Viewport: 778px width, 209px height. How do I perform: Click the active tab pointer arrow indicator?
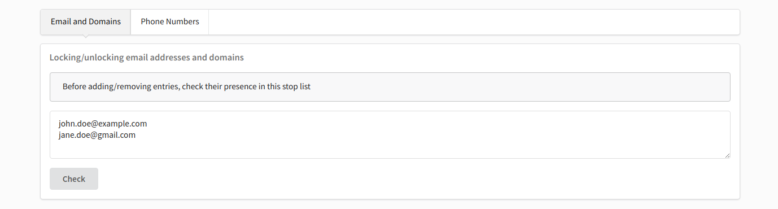click(85, 37)
